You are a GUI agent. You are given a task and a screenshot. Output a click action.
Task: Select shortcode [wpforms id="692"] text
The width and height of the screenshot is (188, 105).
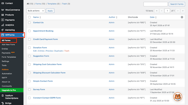pyautogui.click(x=137, y=23)
